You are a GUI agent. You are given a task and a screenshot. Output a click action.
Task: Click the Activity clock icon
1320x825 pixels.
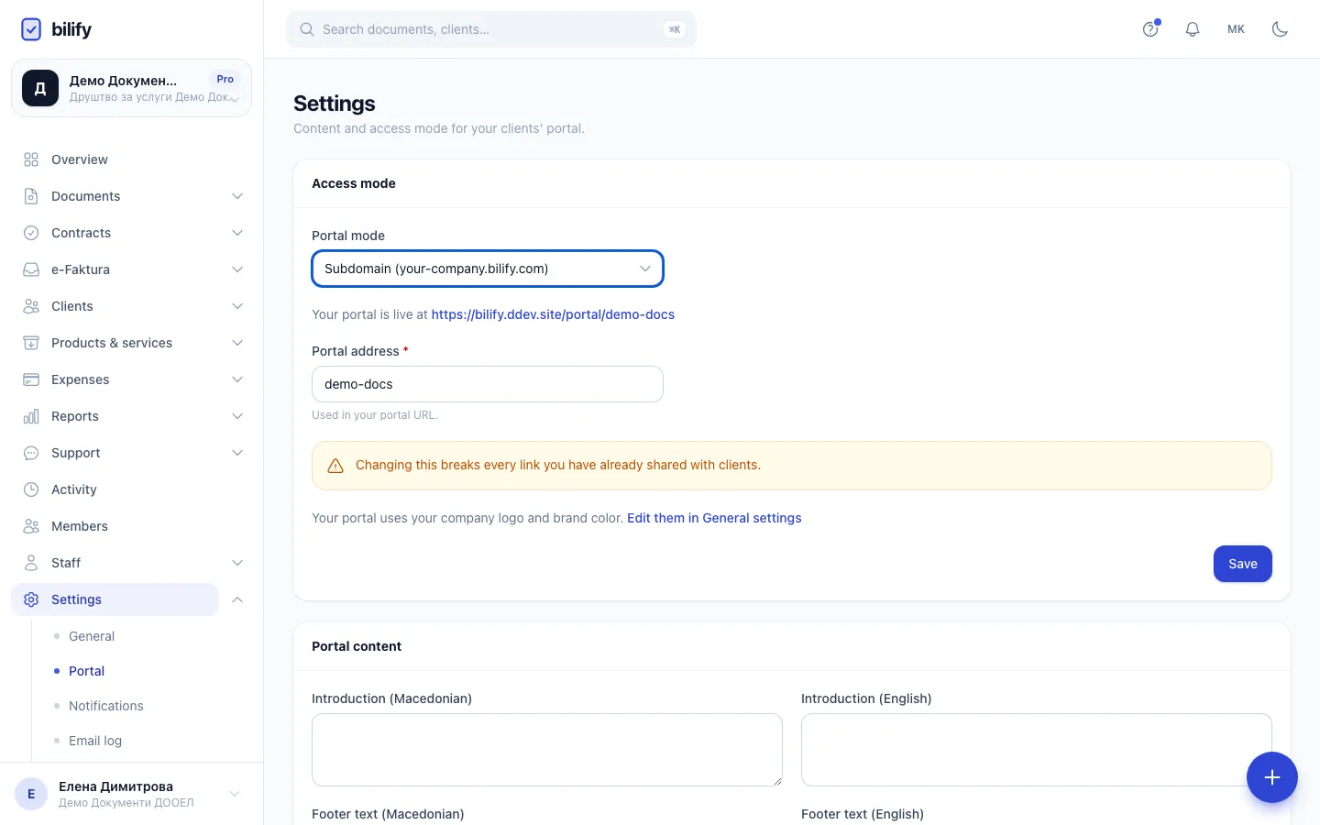[31, 489]
